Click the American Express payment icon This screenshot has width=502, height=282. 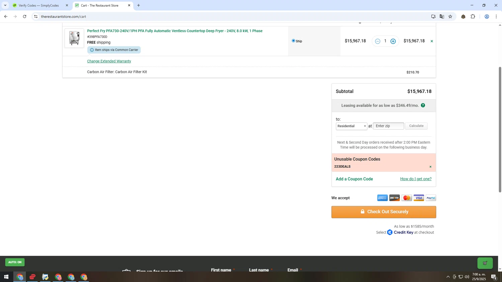382,198
